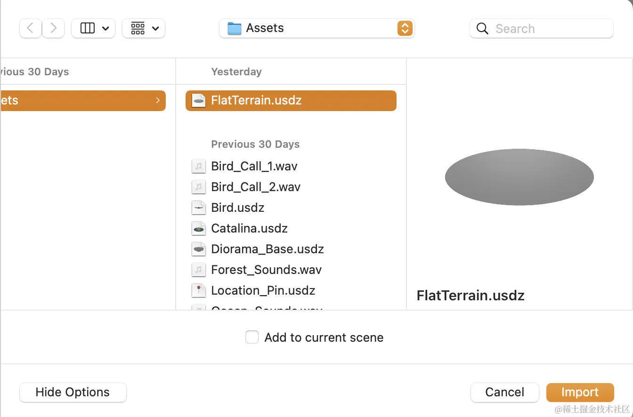Viewport: 633px width, 417px height.
Task: Click the forward navigation arrow
Action: coord(53,28)
